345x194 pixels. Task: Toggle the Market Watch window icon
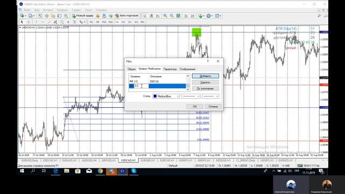tap(40, 16)
